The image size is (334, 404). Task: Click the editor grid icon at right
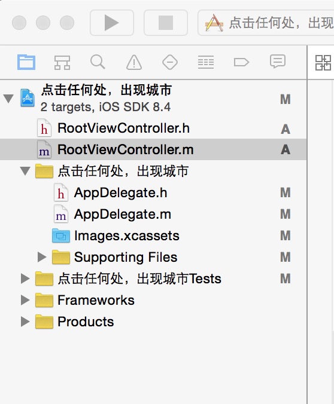(x=323, y=63)
